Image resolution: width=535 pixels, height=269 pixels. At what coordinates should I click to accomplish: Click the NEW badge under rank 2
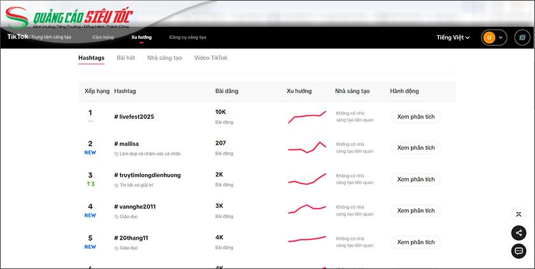pos(90,152)
